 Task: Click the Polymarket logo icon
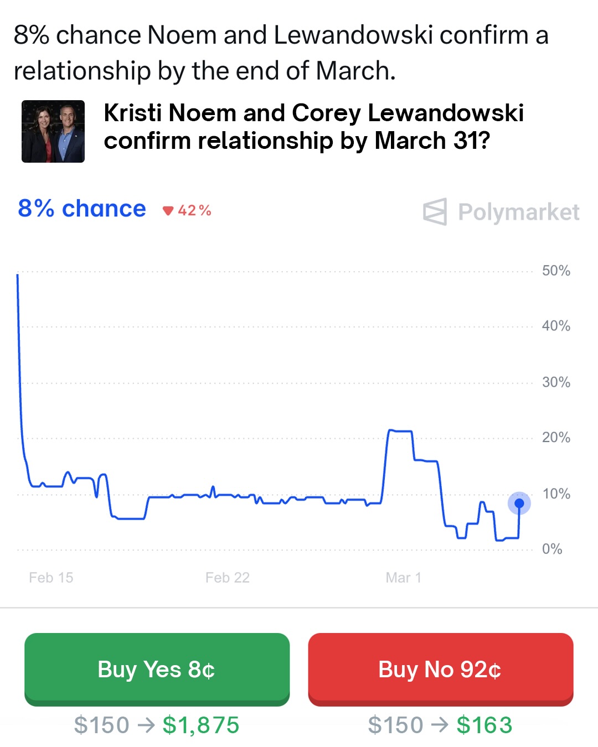[x=435, y=212]
